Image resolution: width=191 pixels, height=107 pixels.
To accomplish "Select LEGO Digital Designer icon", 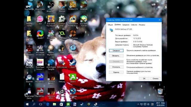I will [51, 64].
